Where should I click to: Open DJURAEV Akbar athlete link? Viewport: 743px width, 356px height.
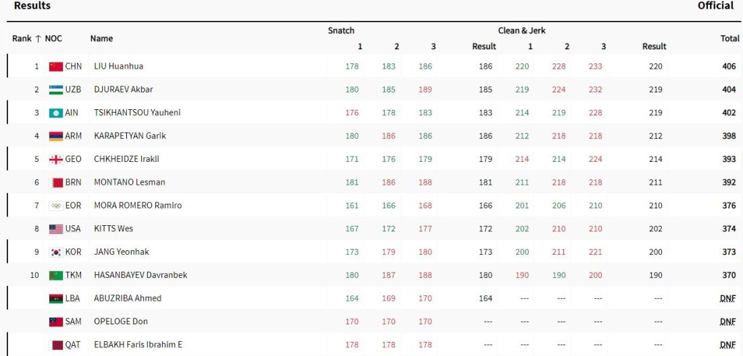(124, 90)
